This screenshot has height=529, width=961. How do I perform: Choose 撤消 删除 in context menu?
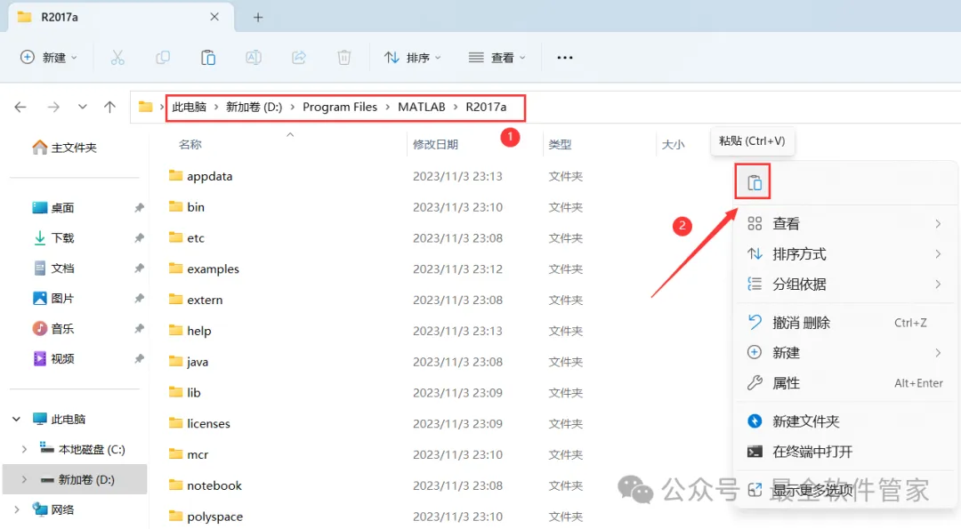point(845,322)
